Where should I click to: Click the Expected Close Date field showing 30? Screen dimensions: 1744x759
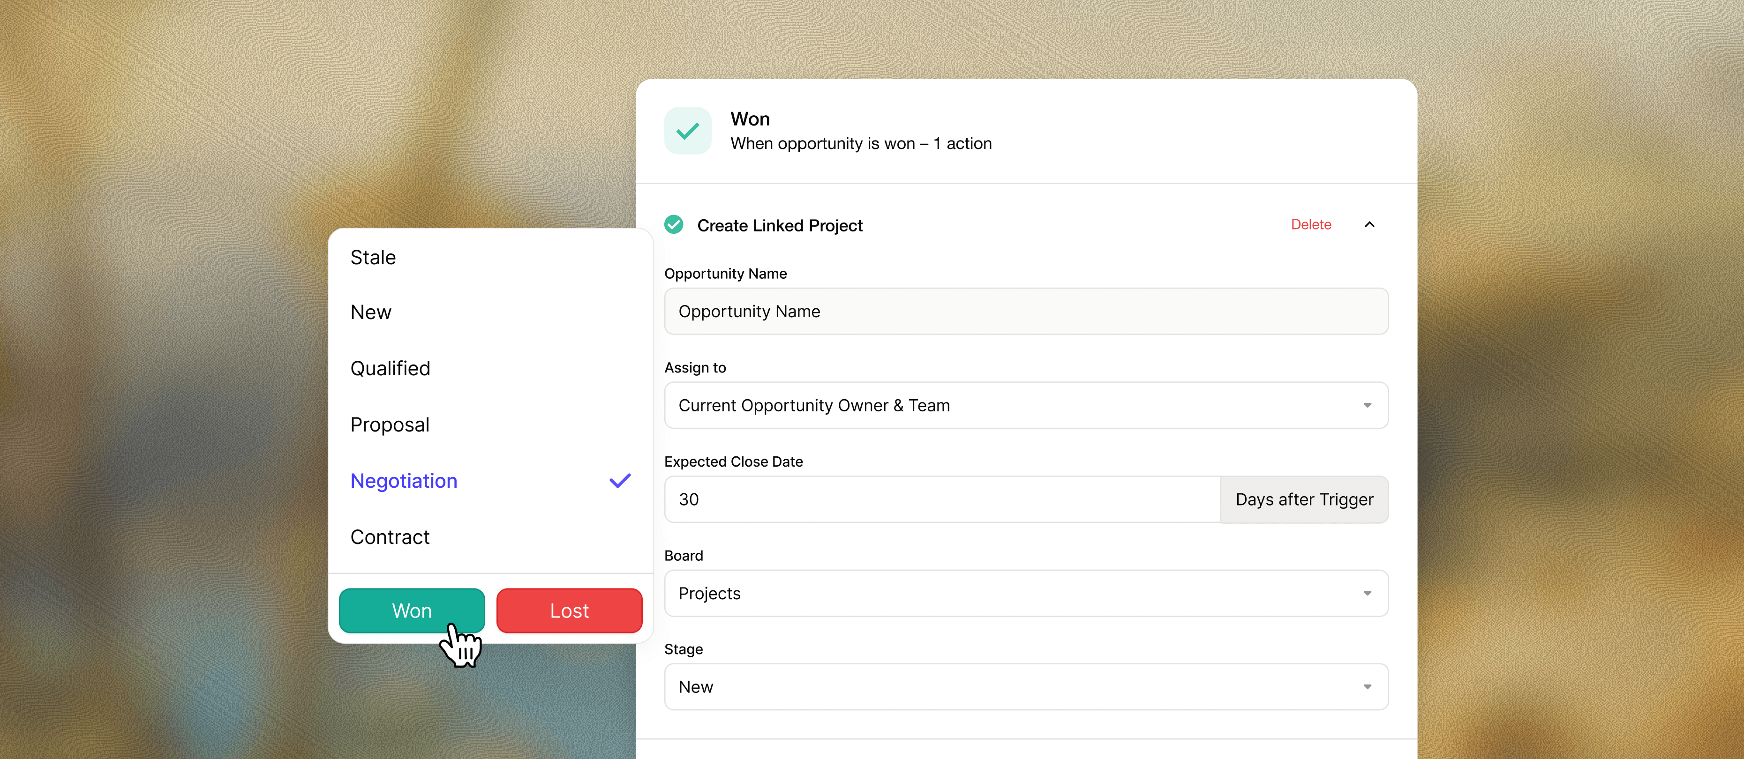click(941, 499)
